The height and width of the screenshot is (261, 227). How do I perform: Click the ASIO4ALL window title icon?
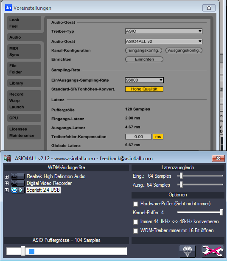(7, 158)
